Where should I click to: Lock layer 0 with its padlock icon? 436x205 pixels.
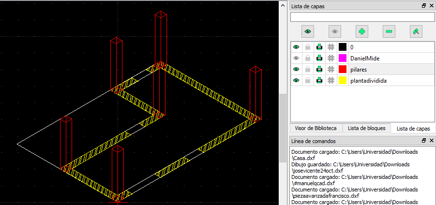pyautogui.click(x=308, y=47)
